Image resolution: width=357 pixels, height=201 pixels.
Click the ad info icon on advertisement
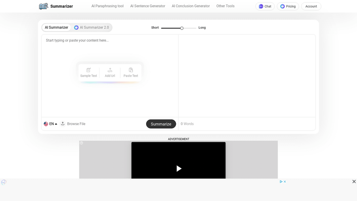click(82, 143)
